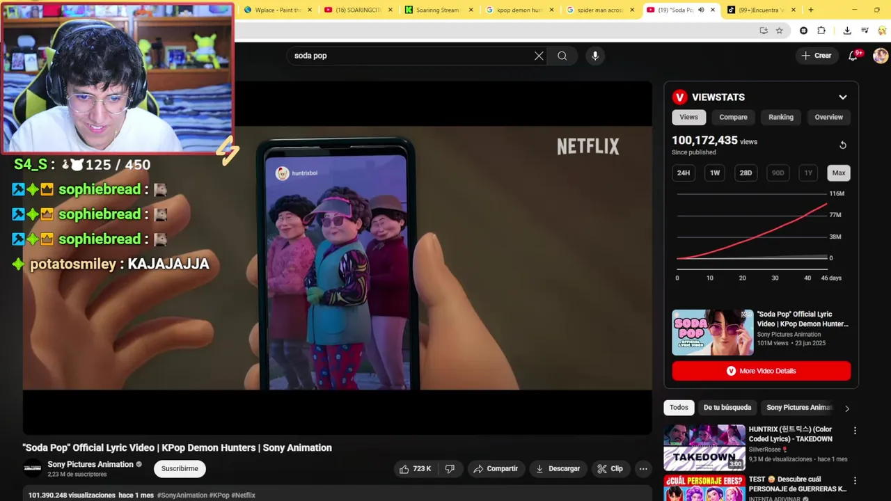Open browser downloads
Image resolution: width=891 pixels, height=501 pixels.
pyautogui.click(x=847, y=31)
